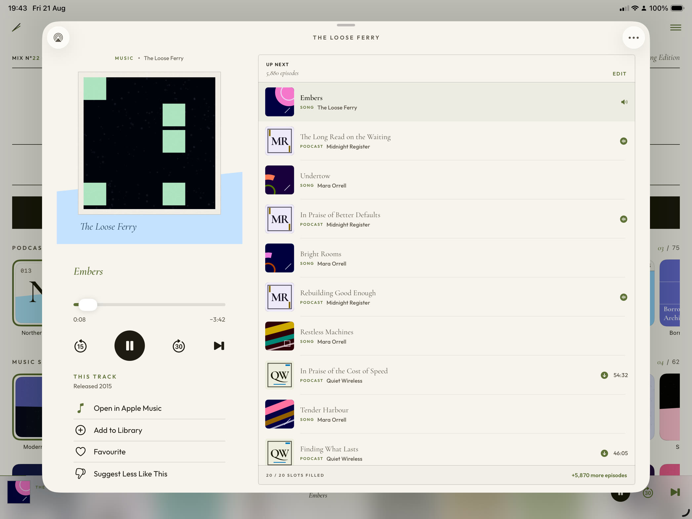Check the battery indicator in status bar
692x519 pixels.
point(677,8)
